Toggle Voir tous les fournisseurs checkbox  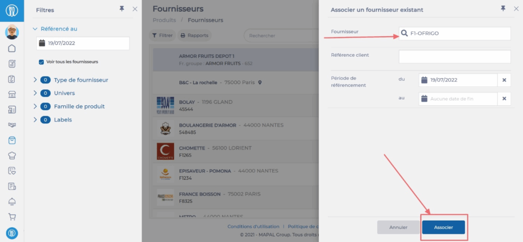click(41, 62)
